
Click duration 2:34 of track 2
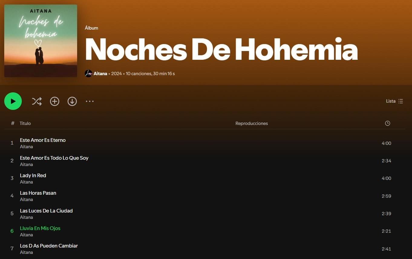pyautogui.click(x=386, y=161)
